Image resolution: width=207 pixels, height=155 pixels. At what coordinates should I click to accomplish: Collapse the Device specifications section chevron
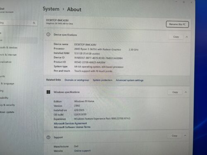coord(187,37)
